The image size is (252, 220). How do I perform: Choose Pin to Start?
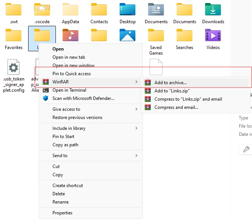[91, 137]
